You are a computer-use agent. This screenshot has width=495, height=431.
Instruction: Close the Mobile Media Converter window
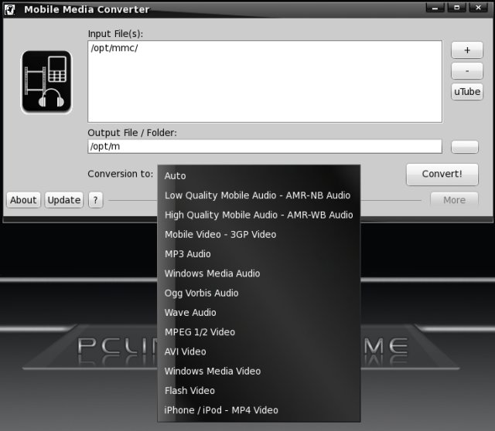479,8
